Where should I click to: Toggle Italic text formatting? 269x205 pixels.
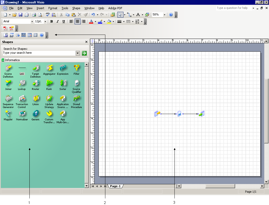pyautogui.click(x=58, y=21)
